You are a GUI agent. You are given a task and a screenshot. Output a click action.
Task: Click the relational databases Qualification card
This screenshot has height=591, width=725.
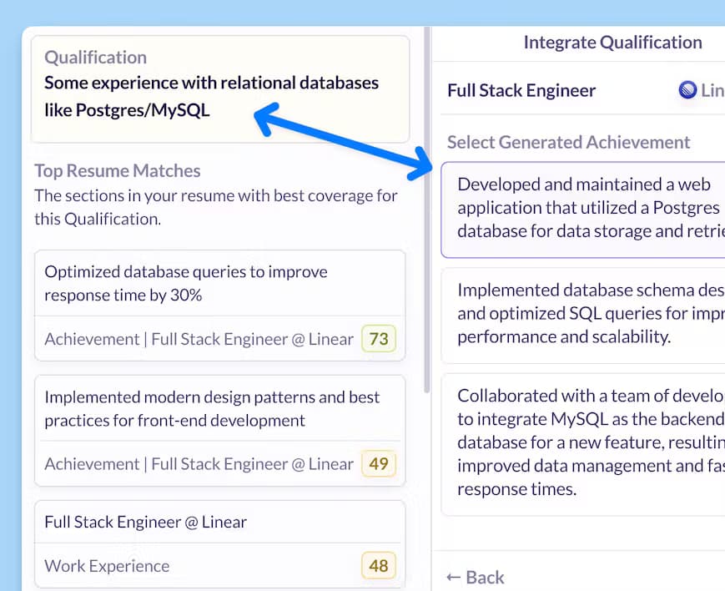pos(220,88)
